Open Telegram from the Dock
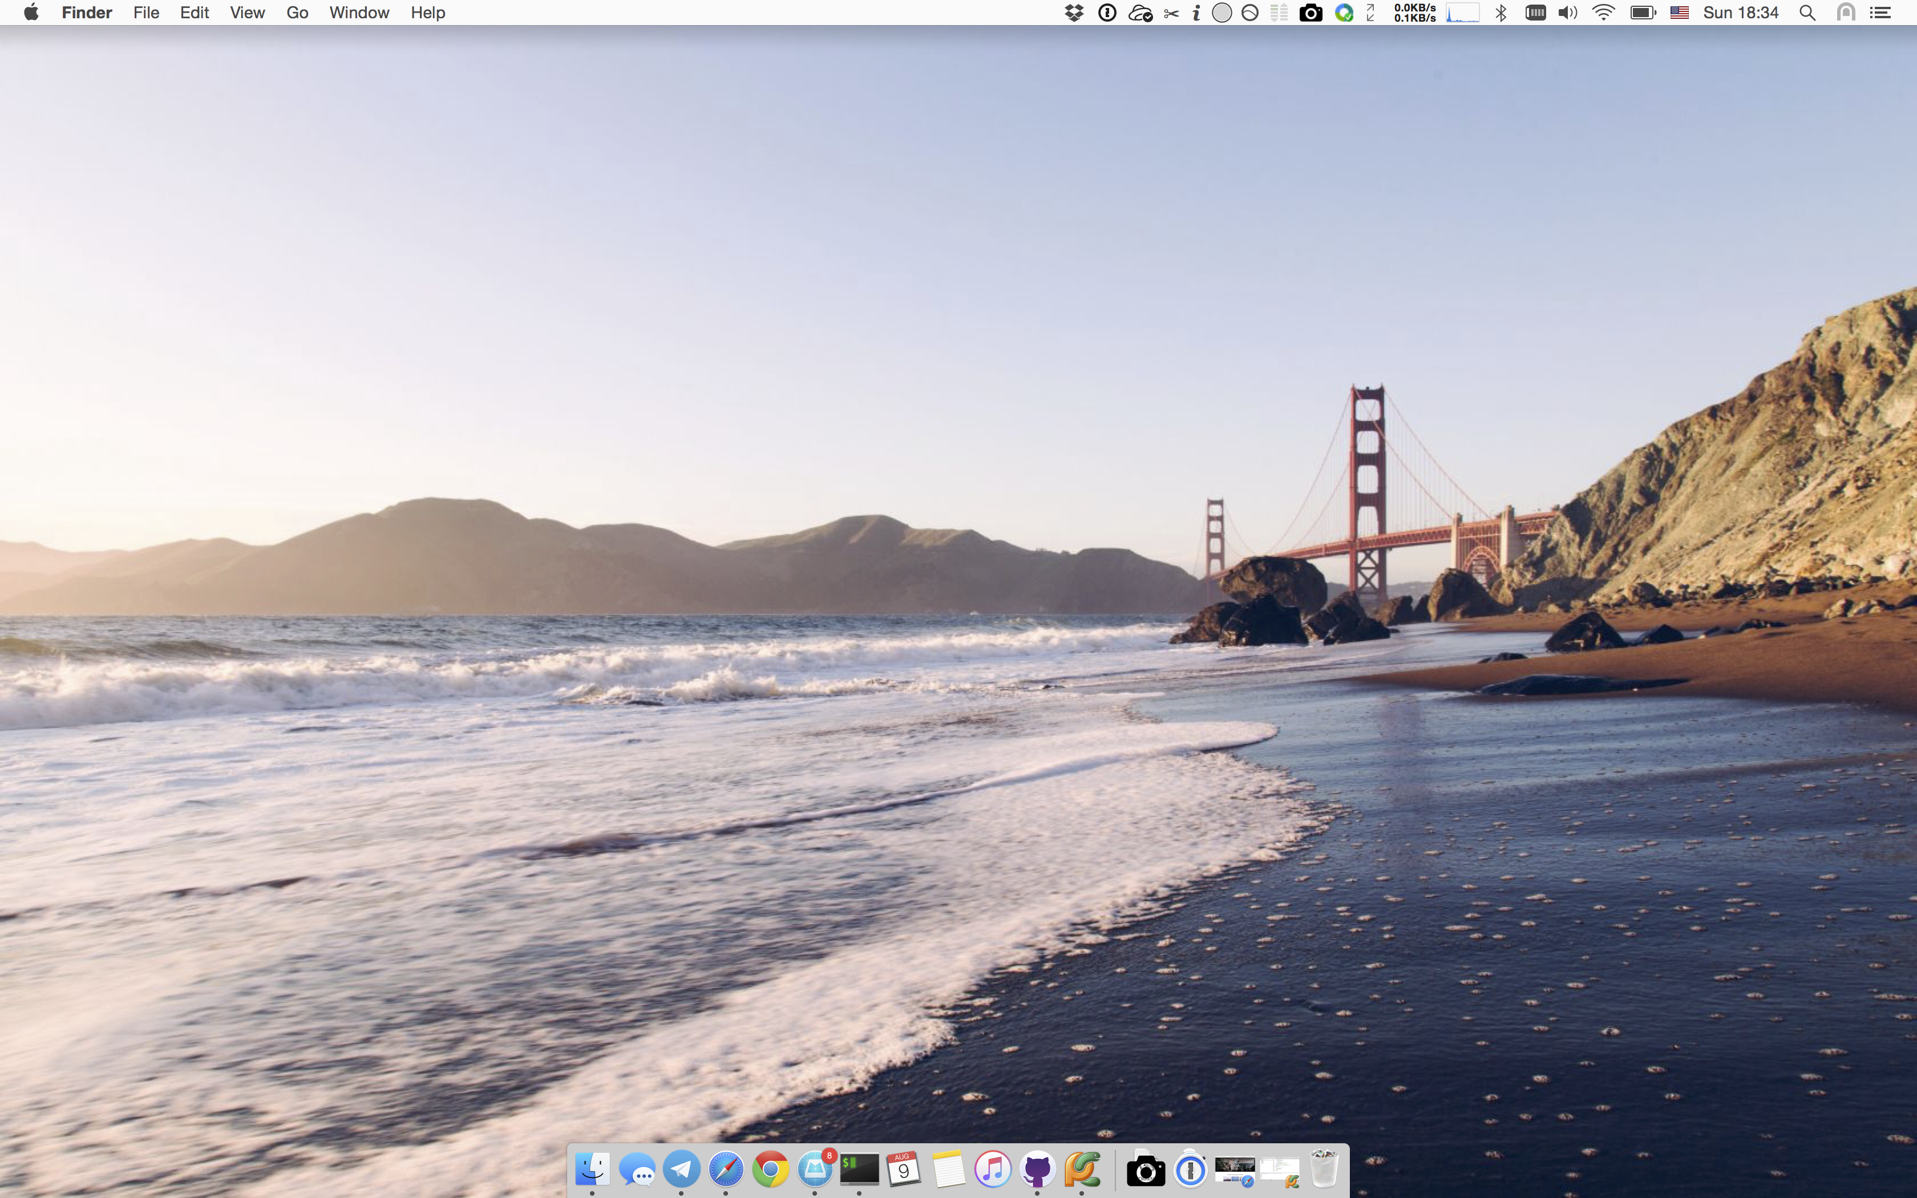Viewport: 1917px width, 1198px height. [681, 1169]
